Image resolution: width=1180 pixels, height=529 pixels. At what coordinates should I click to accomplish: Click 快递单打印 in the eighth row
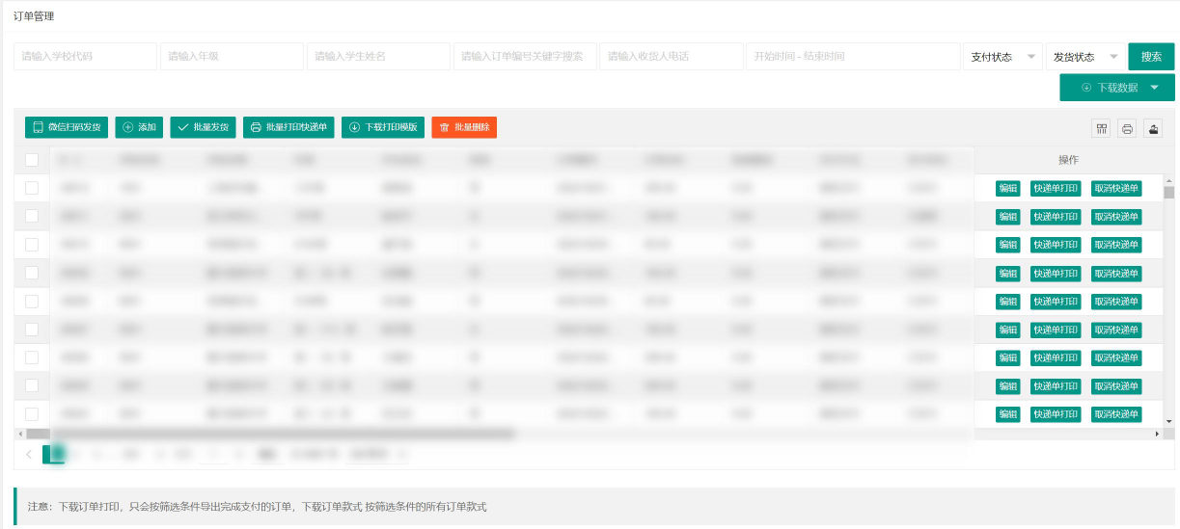point(1056,386)
